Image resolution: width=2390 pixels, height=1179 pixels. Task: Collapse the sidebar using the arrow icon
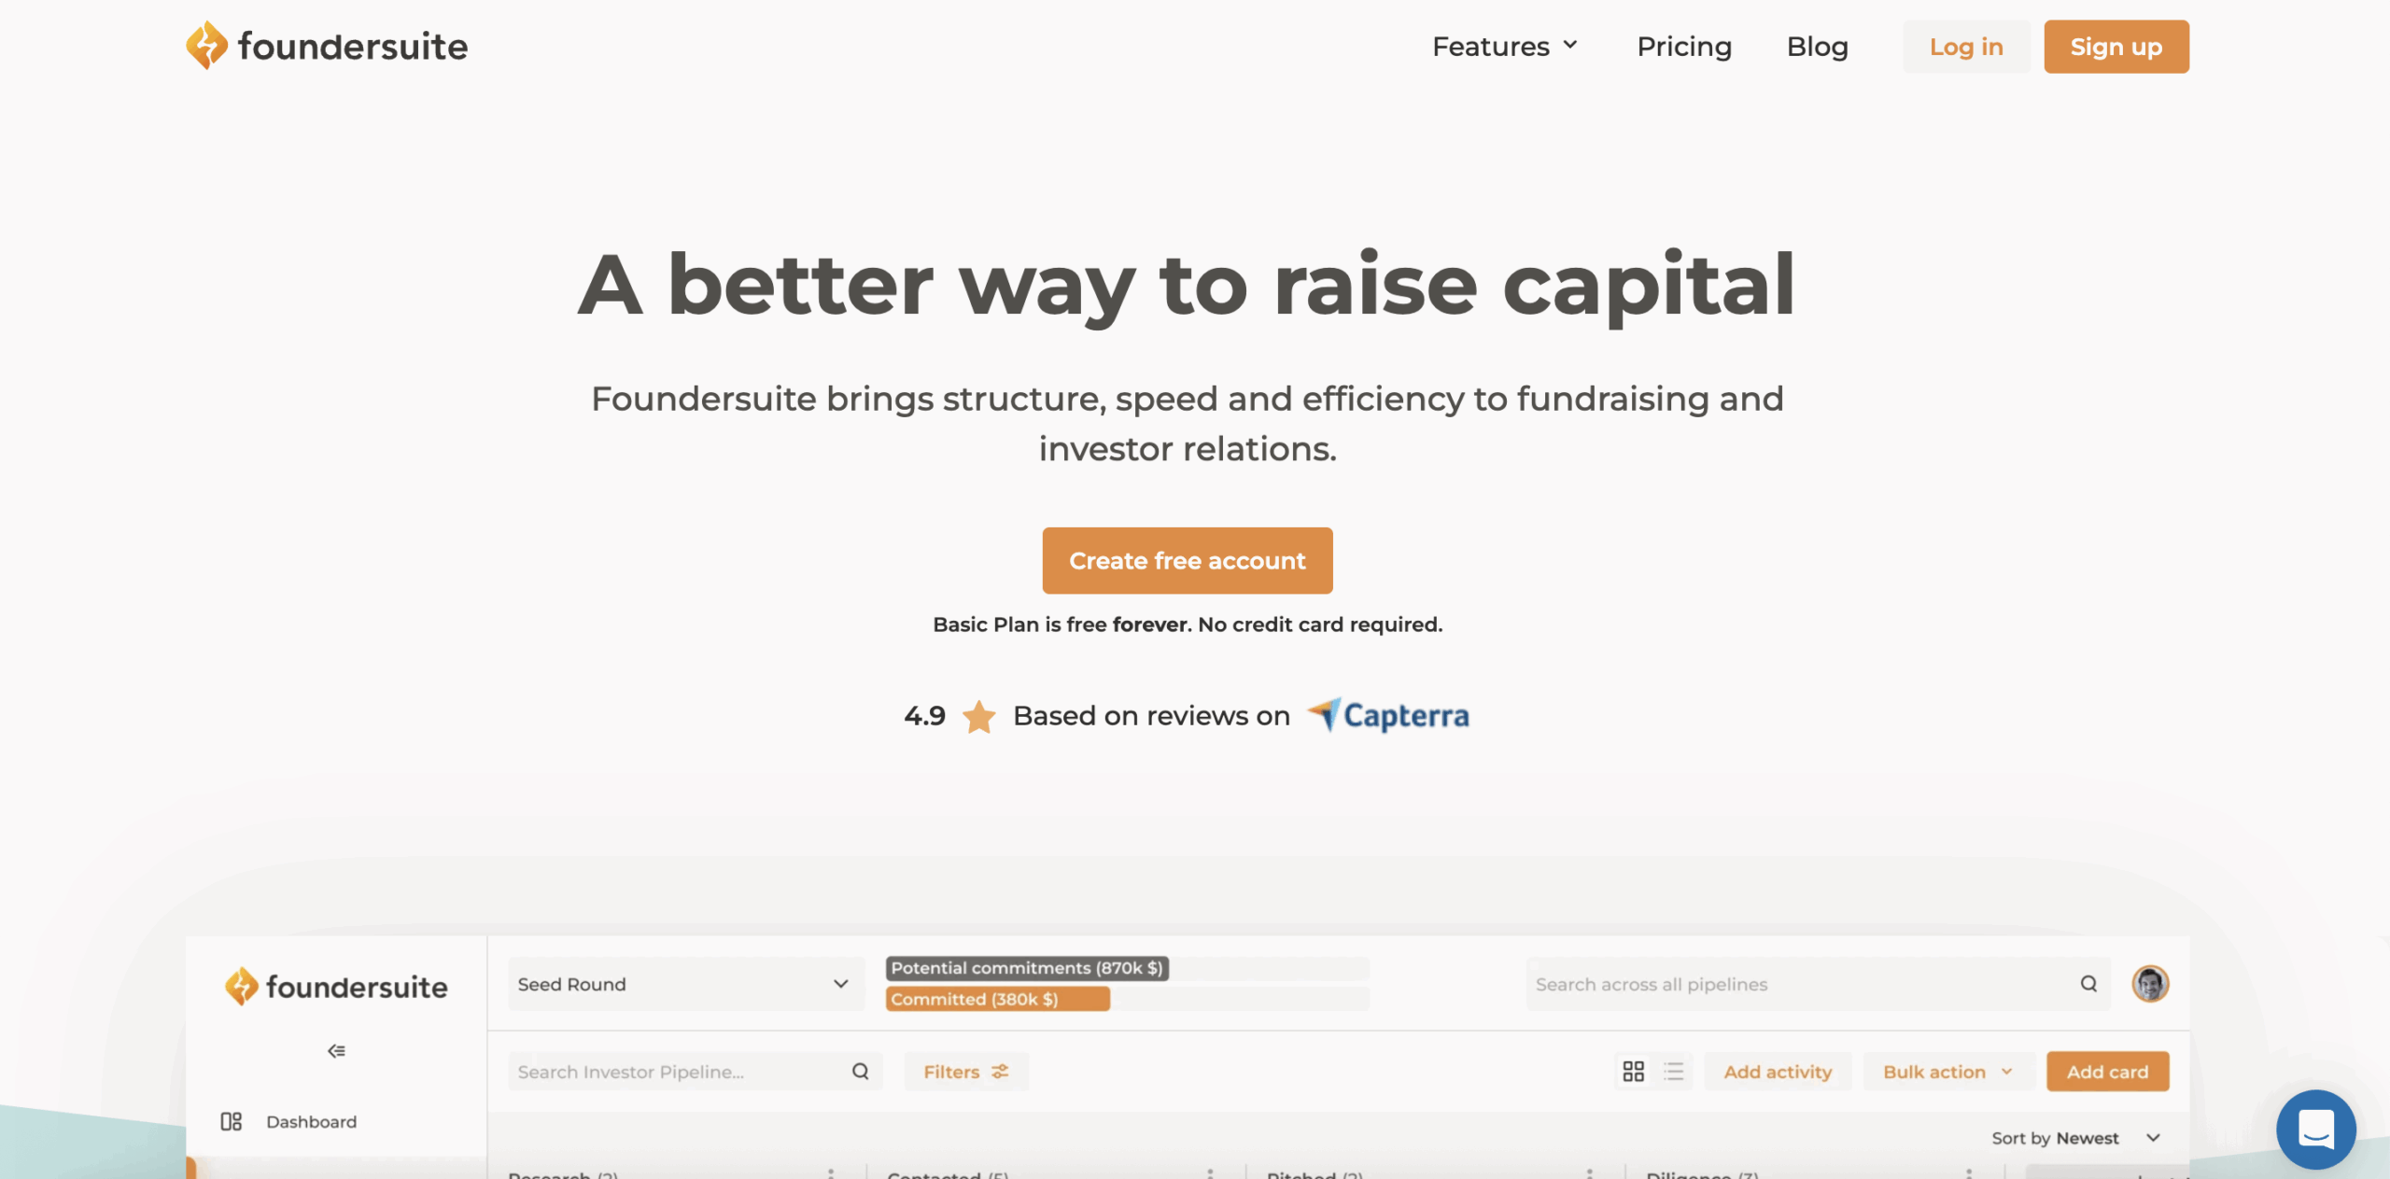coord(336,1049)
